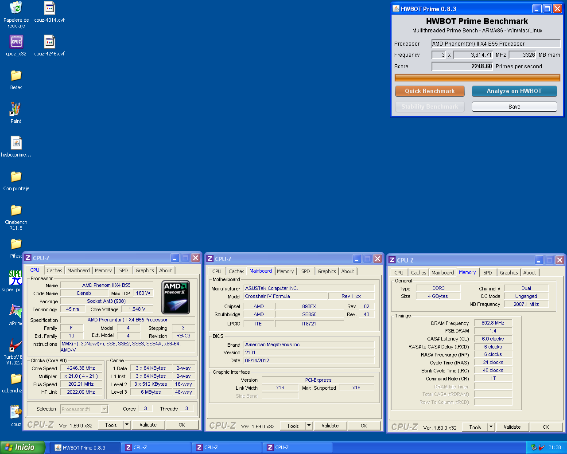The height and width of the screenshot is (454, 567).
Task: Open the ucbench2 folder icon
Action: pos(16,379)
